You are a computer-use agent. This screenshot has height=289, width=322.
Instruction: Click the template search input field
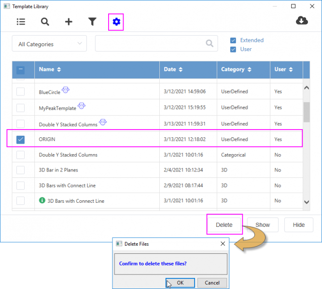point(150,43)
